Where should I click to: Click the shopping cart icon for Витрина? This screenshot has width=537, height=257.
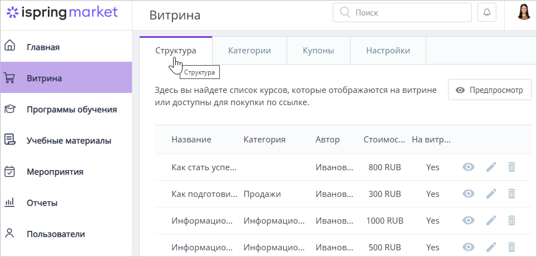coord(9,78)
